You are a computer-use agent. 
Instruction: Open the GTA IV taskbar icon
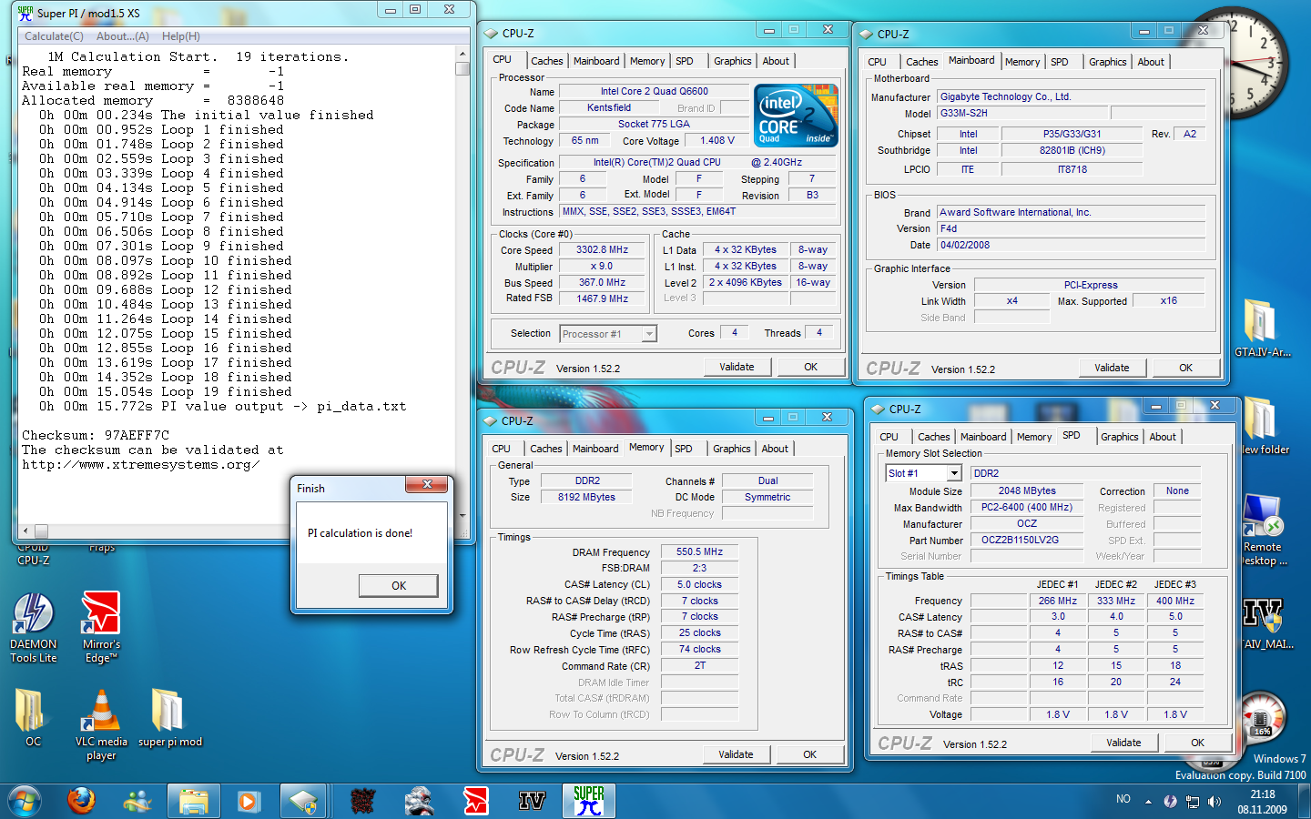tap(532, 801)
